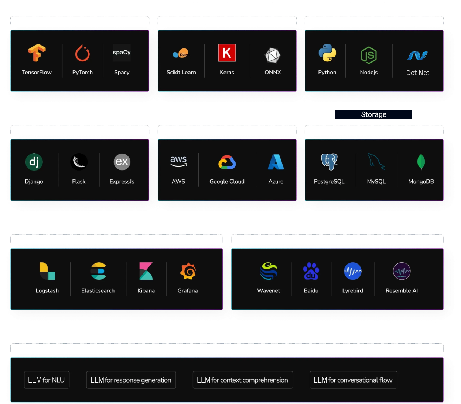Open the Elasticsearch logo icon
The height and width of the screenshot is (404, 461).
point(98,271)
